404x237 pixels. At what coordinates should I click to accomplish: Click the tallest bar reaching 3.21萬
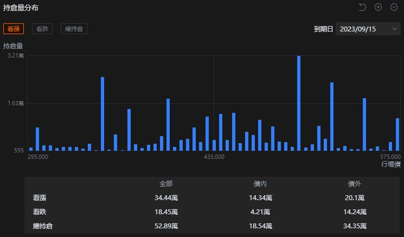point(299,103)
